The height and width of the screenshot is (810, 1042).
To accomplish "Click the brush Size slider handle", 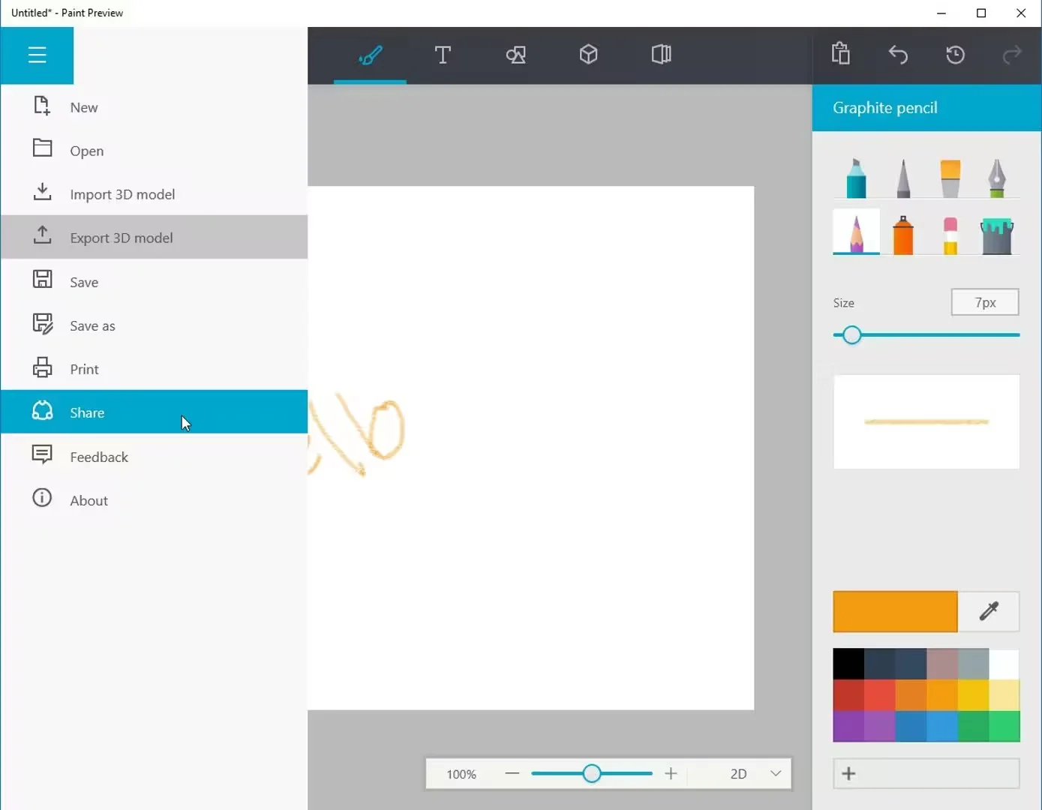I will pyautogui.click(x=851, y=335).
